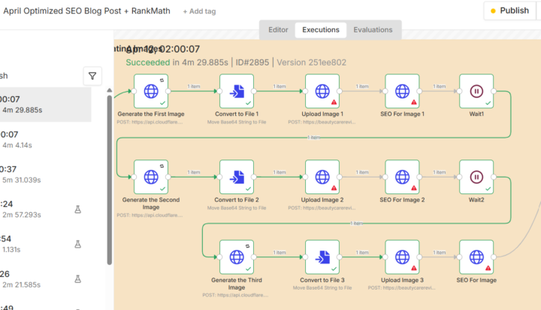The width and height of the screenshot is (541, 310).
Task: Click success checkmark on Wait2 node
Action: tap(488, 189)
